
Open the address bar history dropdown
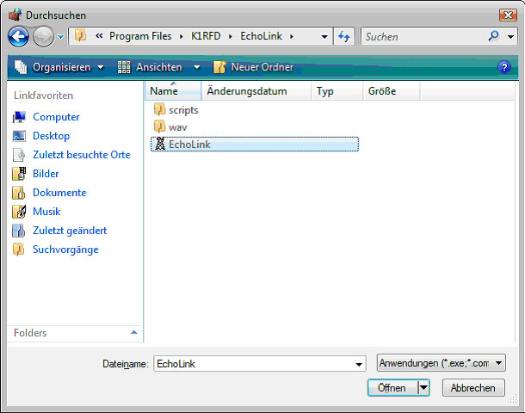(324, 36)
